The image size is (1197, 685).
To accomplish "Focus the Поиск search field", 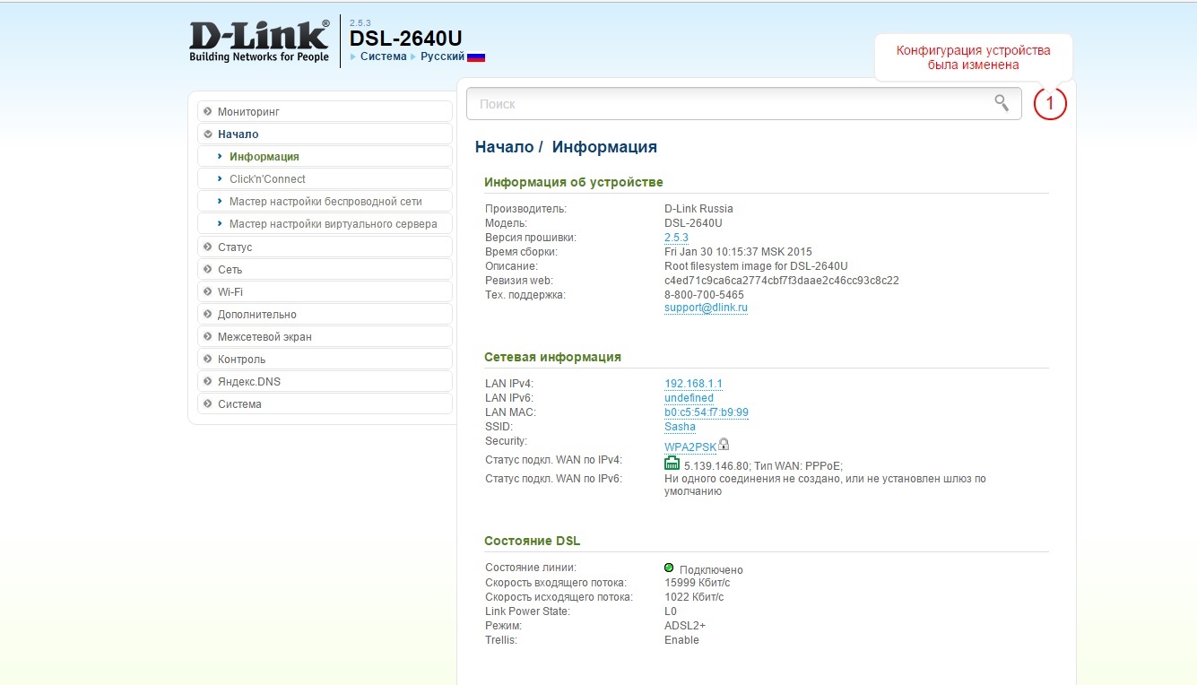I will 743,104.
